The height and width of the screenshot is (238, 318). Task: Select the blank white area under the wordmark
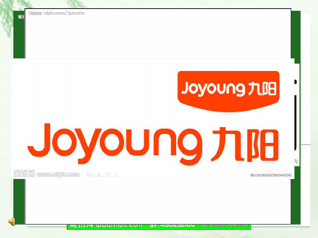(158, 201)
